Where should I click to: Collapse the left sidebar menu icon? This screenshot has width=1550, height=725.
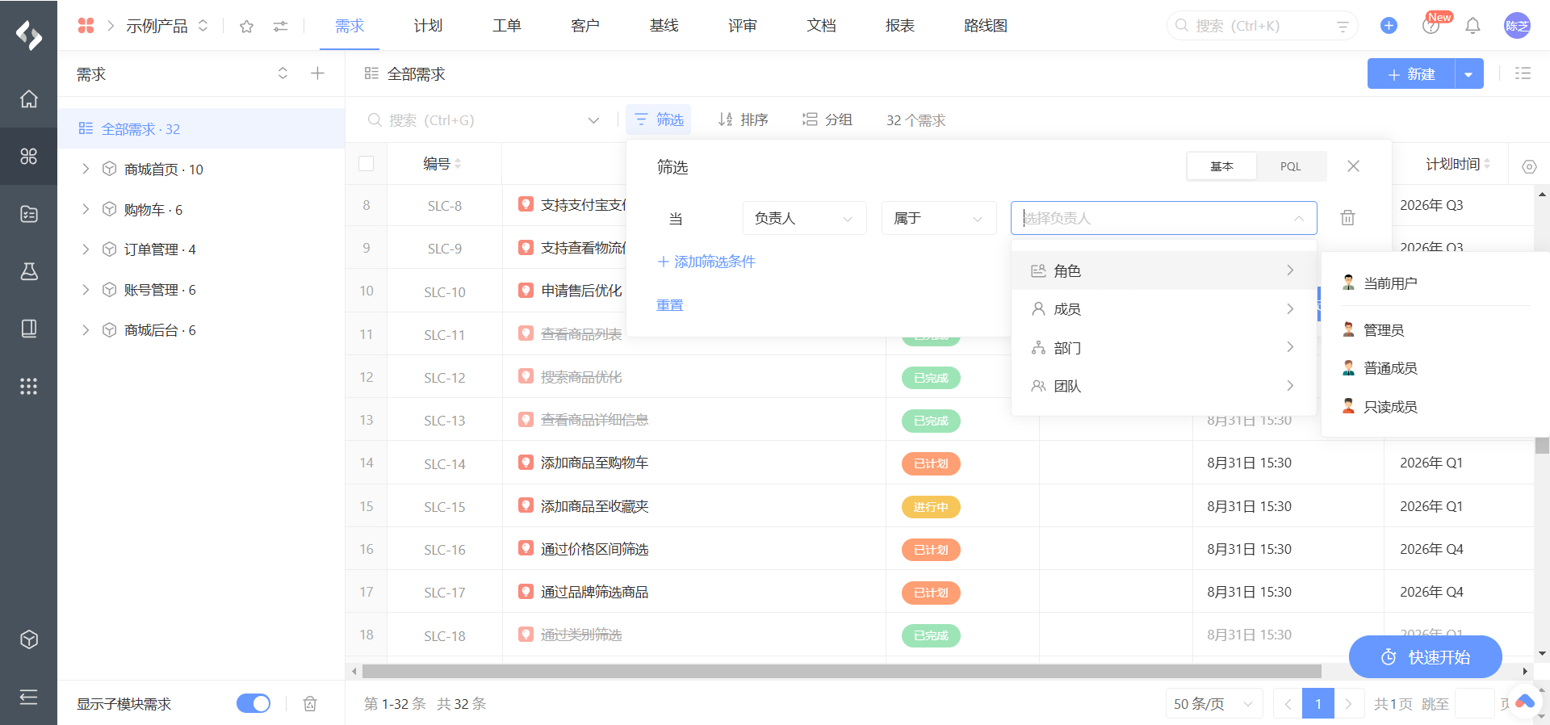[x=29, y=697]
